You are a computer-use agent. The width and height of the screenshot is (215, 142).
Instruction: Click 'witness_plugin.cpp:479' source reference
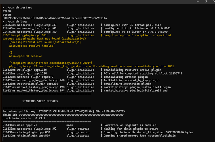click(35, 77)
